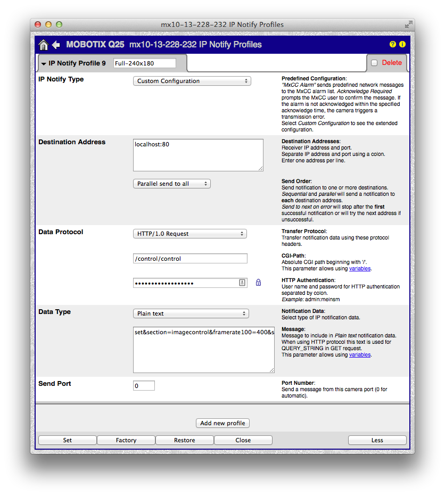Click the autofill icon inside the password field
Screen dimensions: 445x496
click(x=242, y=283)
